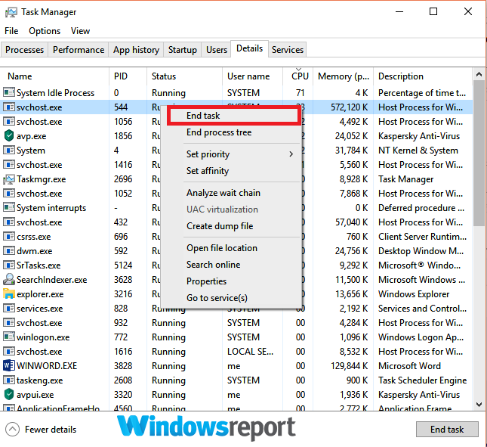
Task: Click the taskeng.exe process icon
Action: [9, 380]
